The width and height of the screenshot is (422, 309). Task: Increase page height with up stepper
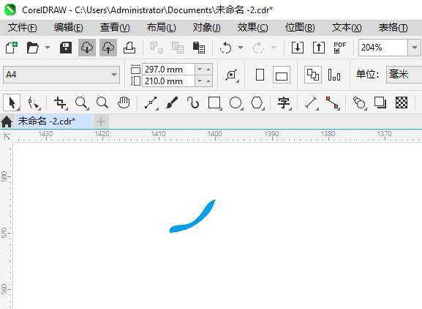pyautogui.click(x=208, y=81)
